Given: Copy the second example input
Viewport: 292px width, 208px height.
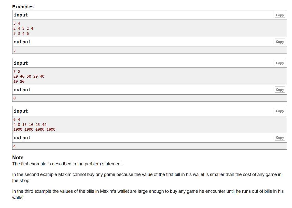Looking at the screenshot, I should [x=280, y=63].
